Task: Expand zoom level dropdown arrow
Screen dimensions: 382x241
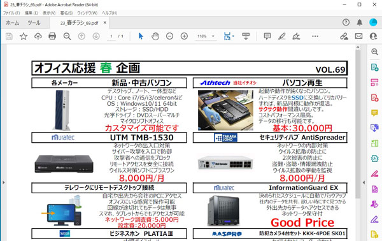Action: [213, 36]
